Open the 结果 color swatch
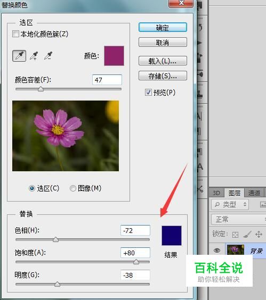 click(x=172, y=236)
